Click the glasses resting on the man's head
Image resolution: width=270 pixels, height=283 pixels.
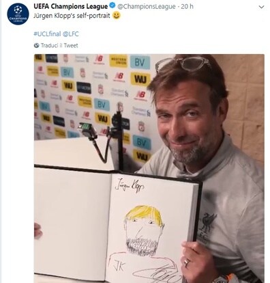[183, 63]
